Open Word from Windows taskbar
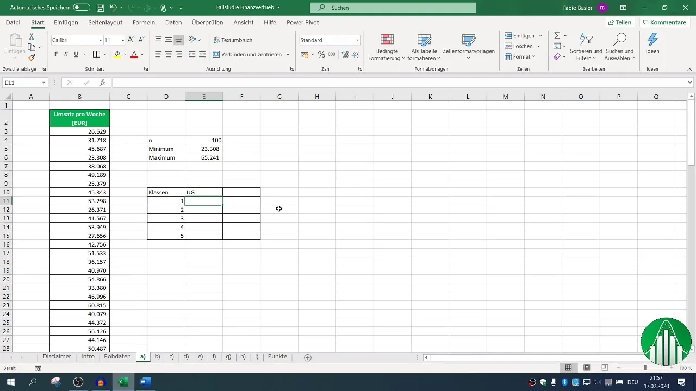The image size is (696, 391). tap(145, 382)
